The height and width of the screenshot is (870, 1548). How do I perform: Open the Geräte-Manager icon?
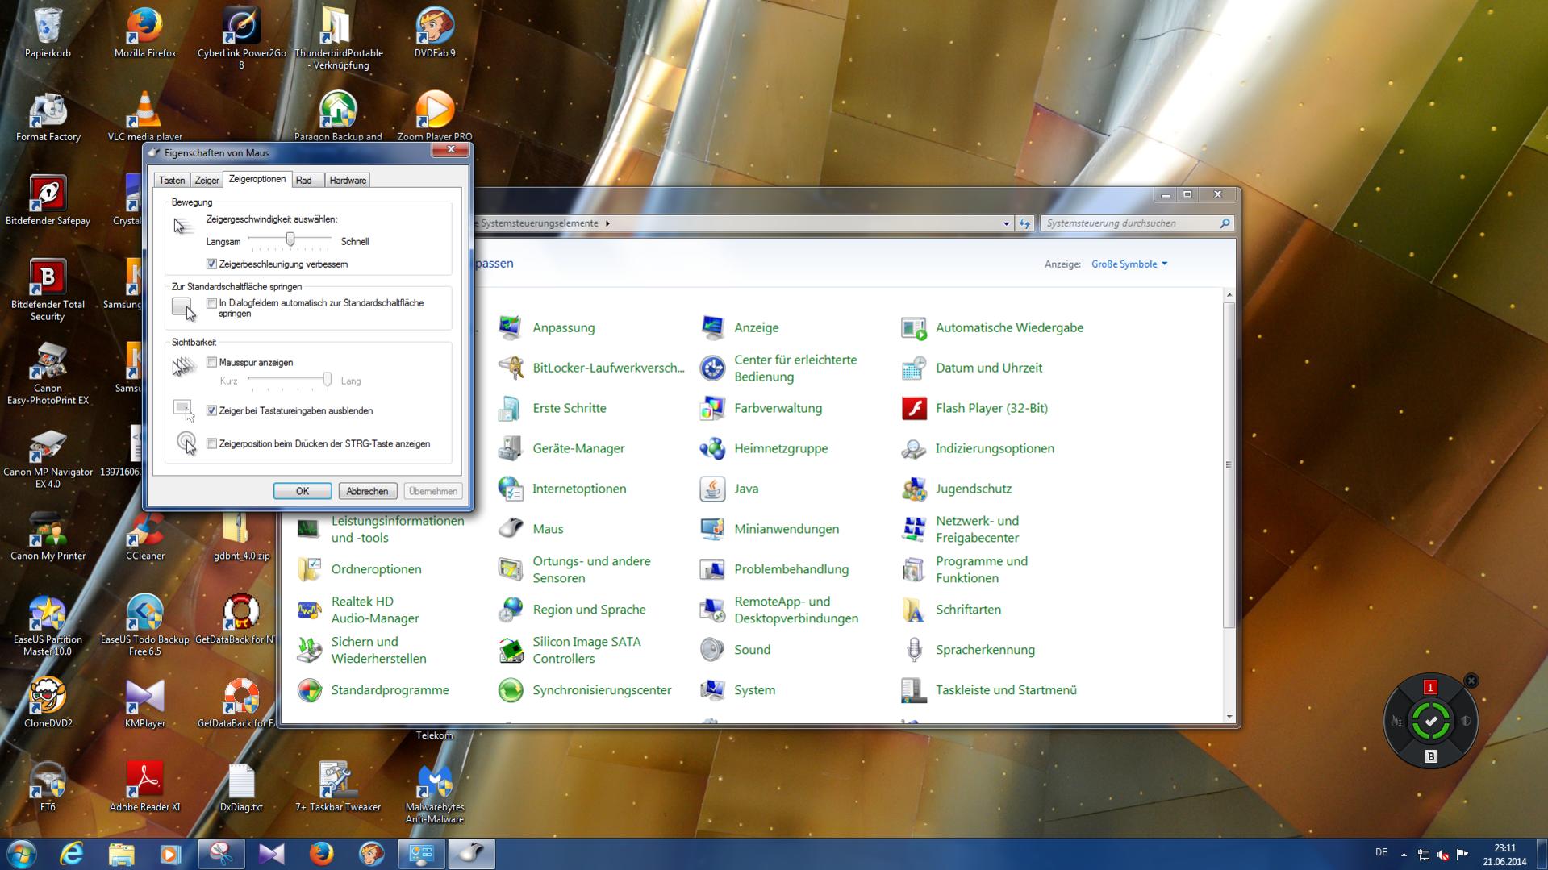coord(561,448)
